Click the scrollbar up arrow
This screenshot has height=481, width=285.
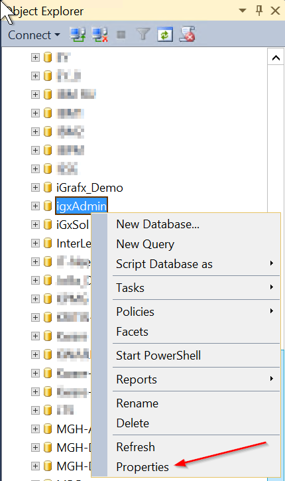(276, 57)
